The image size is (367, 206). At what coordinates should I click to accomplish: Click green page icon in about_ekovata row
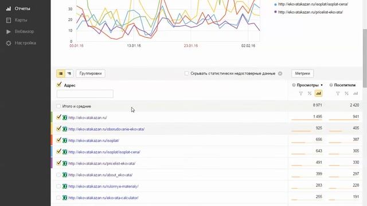65,175
